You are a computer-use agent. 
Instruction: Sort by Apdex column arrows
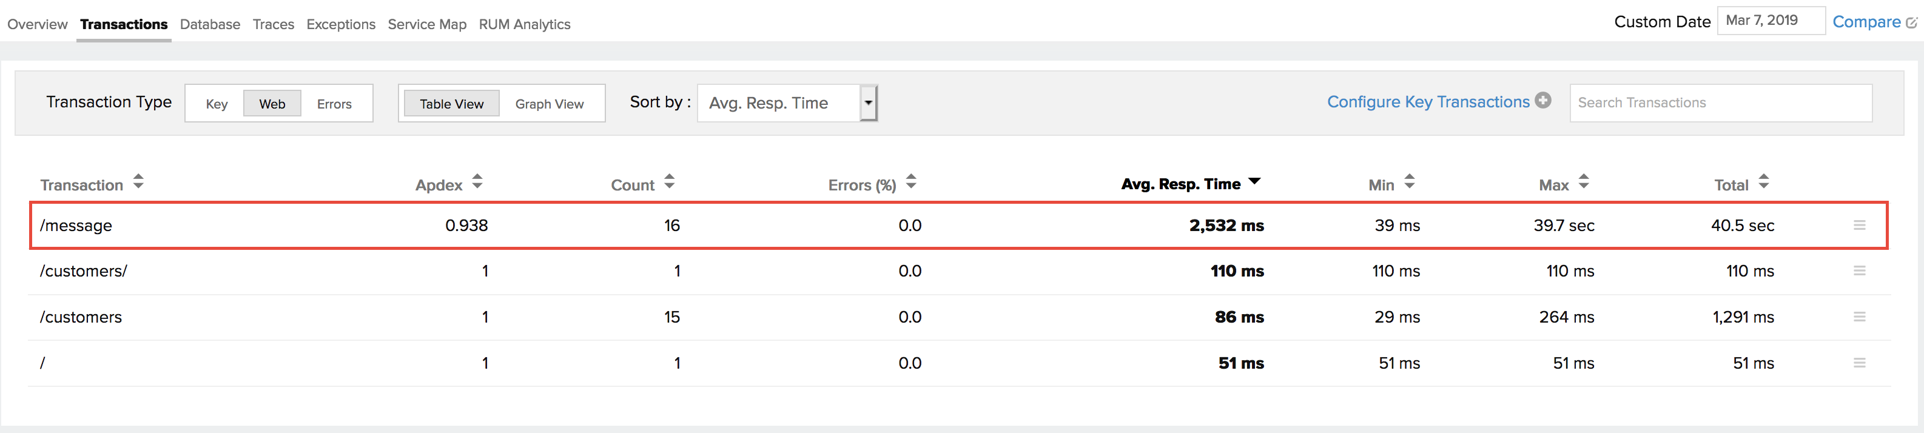(477, 182)
